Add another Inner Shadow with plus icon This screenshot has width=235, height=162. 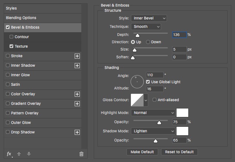77,66
